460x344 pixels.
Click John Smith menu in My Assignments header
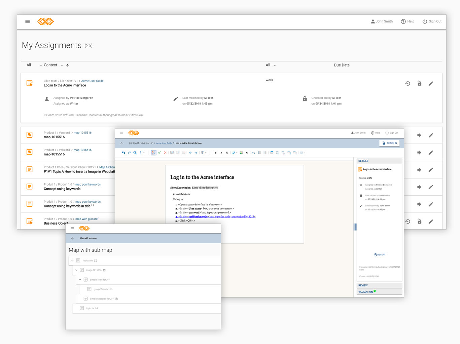(x=382, y=21)
